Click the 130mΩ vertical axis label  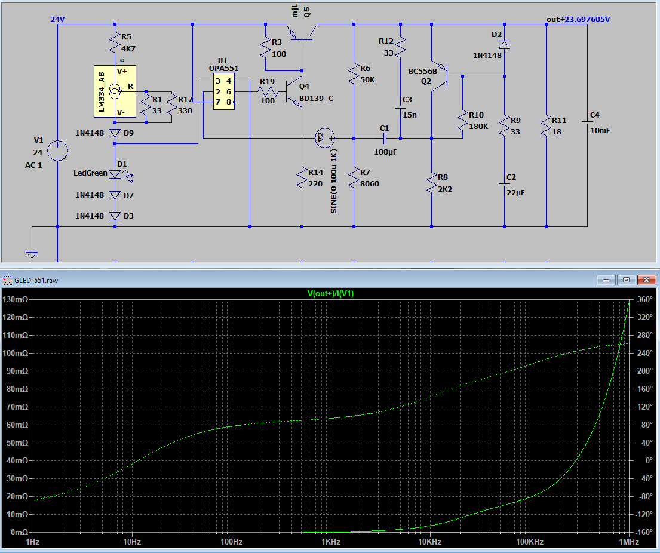tap(15, 299)
